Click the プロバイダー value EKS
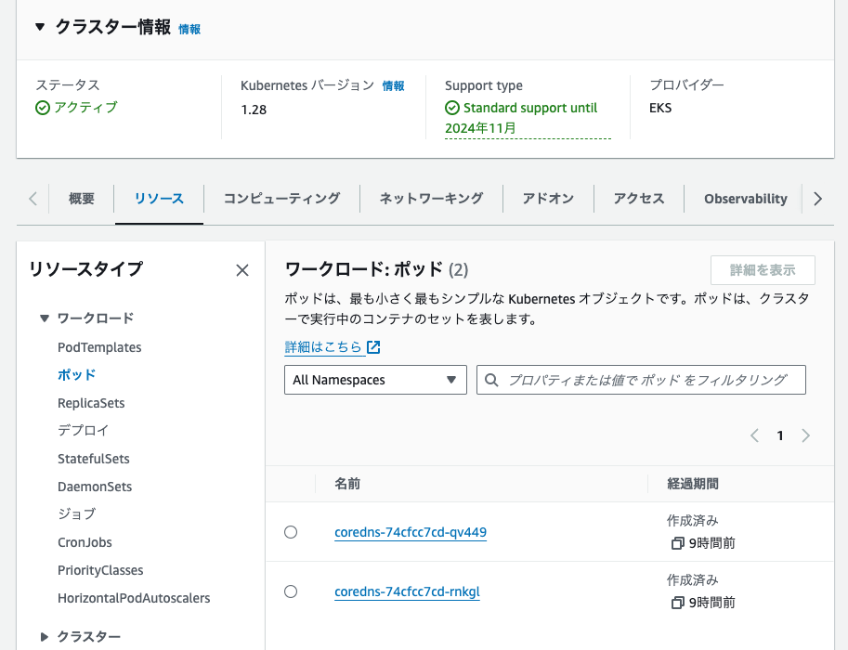Viewport: 848px width, 650px height. (660, 108)
